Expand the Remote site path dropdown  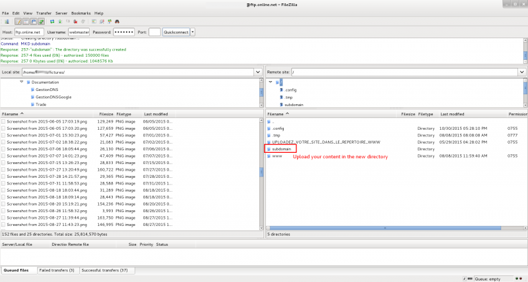click(x=522, y=72)
